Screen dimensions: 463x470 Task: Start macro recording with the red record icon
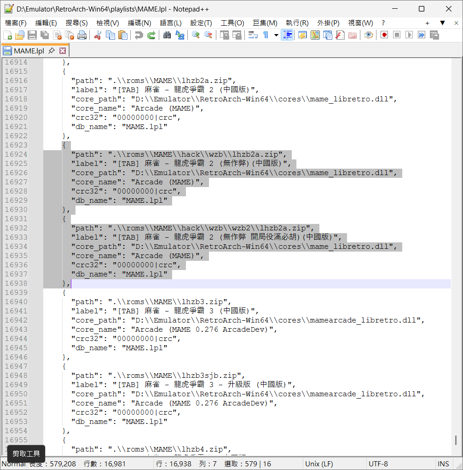tap(384, 35)
